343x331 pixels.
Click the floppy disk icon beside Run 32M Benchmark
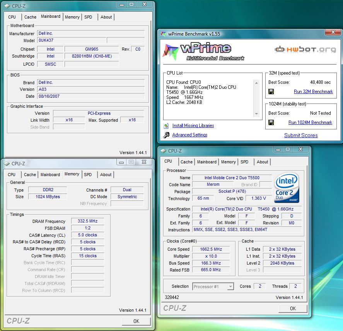click(x=271, y=92)
